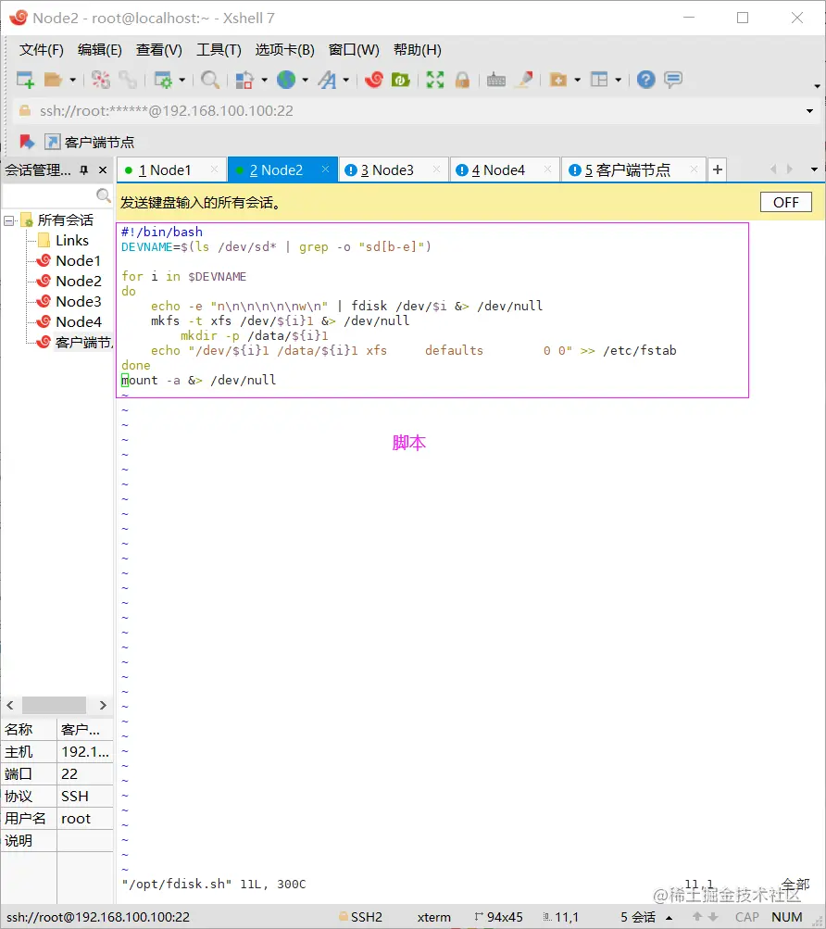Viewport: 826px width, 929px height.
Task: Expand the globe encoding dropdown arrow
Action: tap(306, 80)
